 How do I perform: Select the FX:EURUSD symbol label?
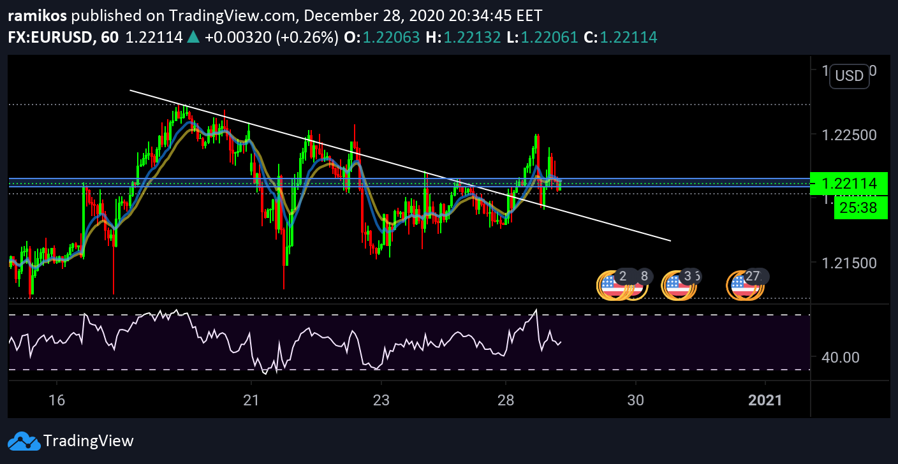click(49, 38)
